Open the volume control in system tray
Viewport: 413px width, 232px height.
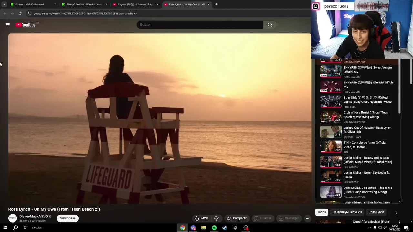click(385, 228)
